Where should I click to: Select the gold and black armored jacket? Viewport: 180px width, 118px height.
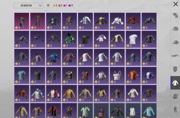pyautogui.click(x=117, y=39)
